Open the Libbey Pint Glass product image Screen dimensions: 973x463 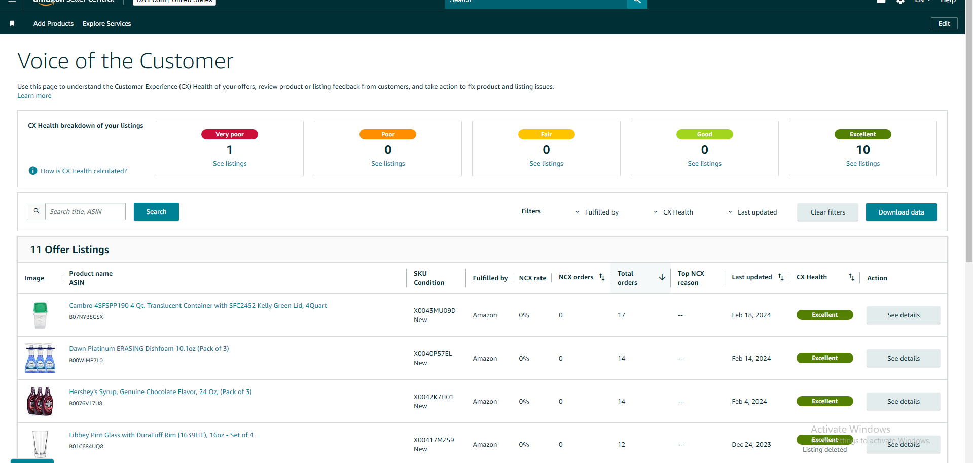point(40,444)
